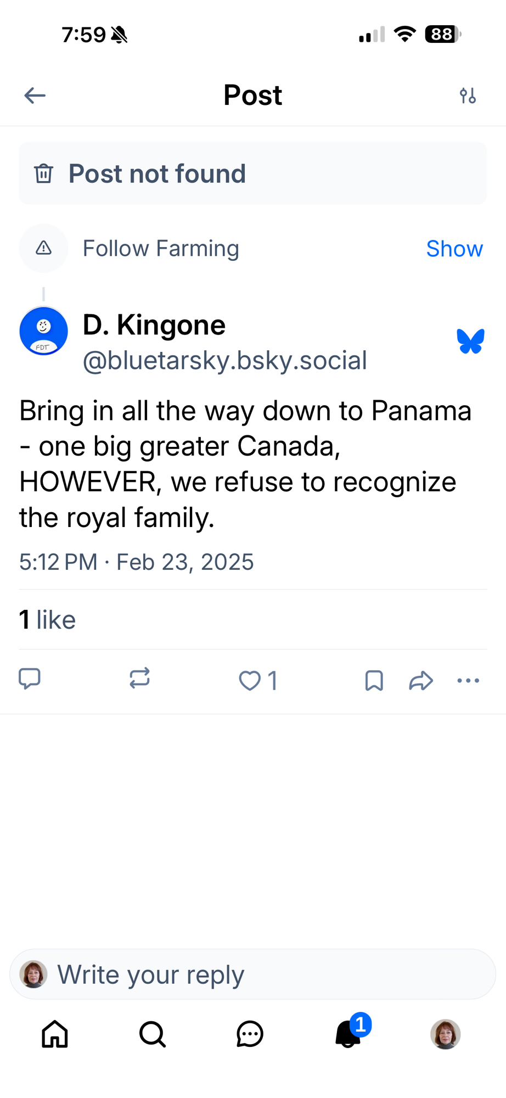
Task: Open thread preferences settings icon
Action: (x=468, y=96)
